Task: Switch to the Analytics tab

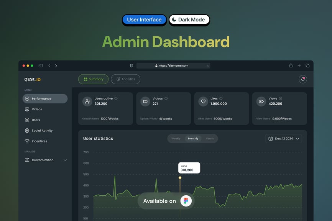Action: point(125,79)
